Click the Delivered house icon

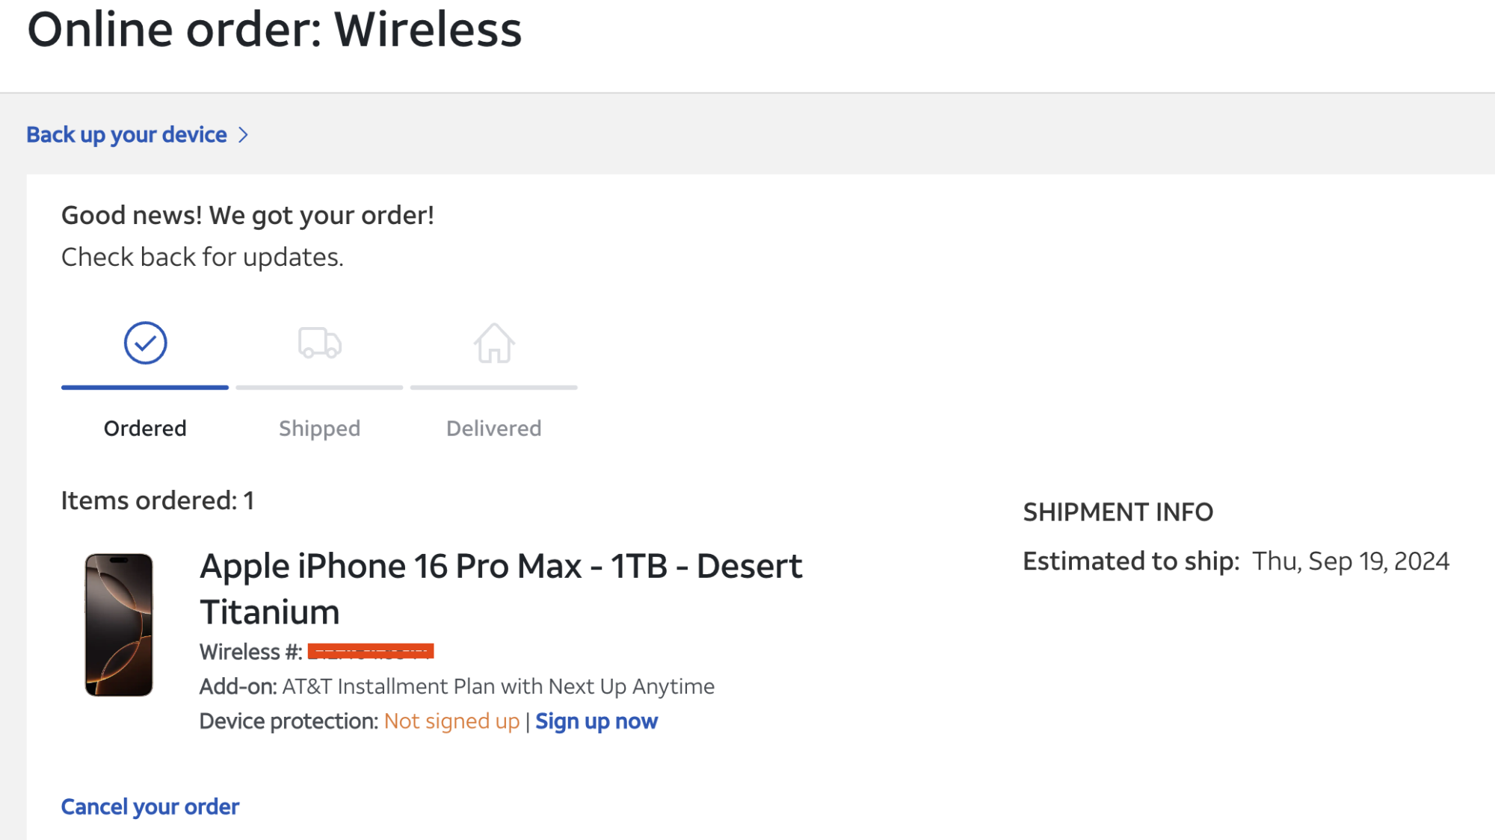(494, 343)
